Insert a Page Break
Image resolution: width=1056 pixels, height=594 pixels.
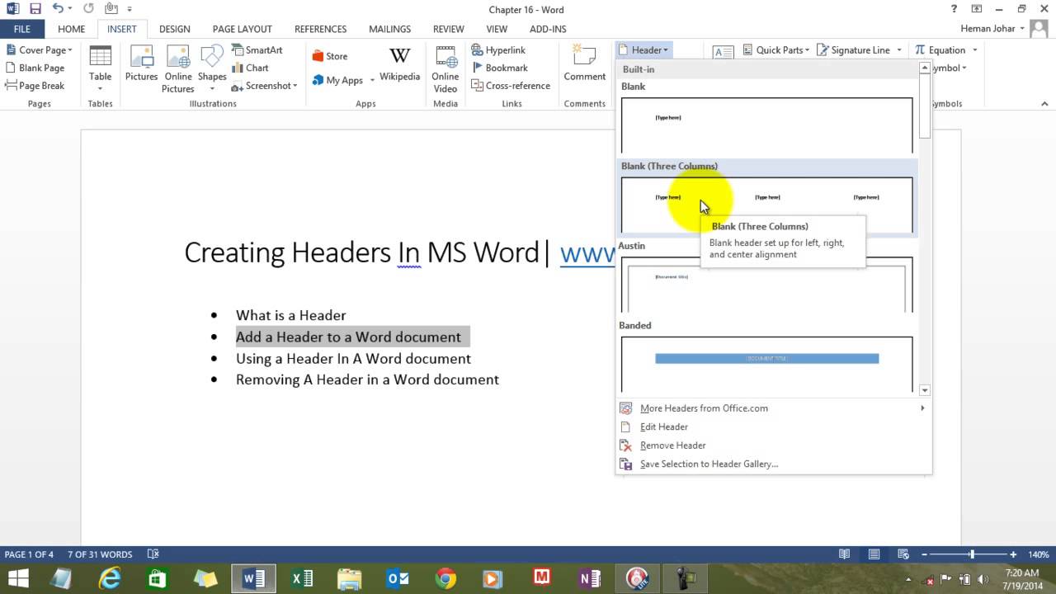coord(35,86)
